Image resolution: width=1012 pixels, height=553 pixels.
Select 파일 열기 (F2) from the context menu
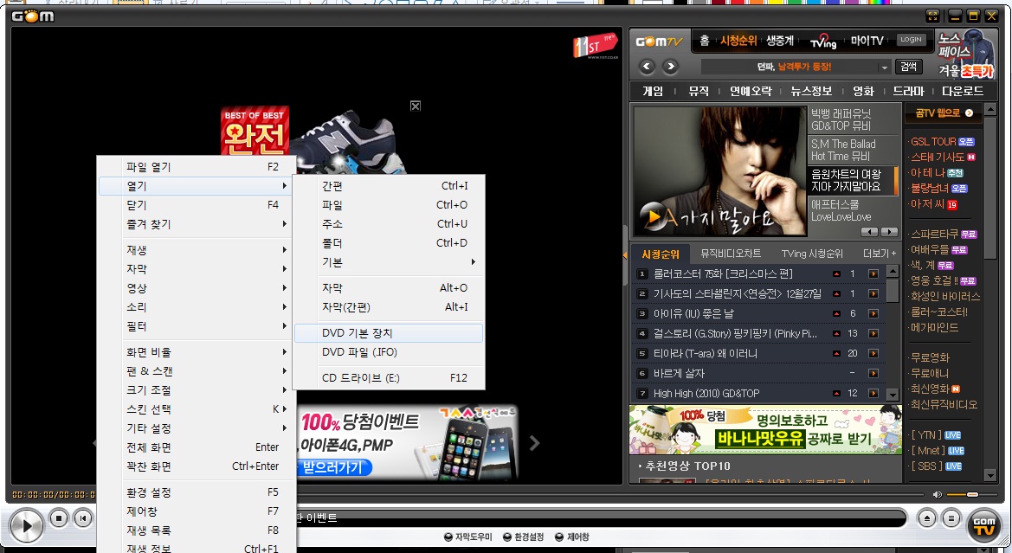tap(198, 167)
